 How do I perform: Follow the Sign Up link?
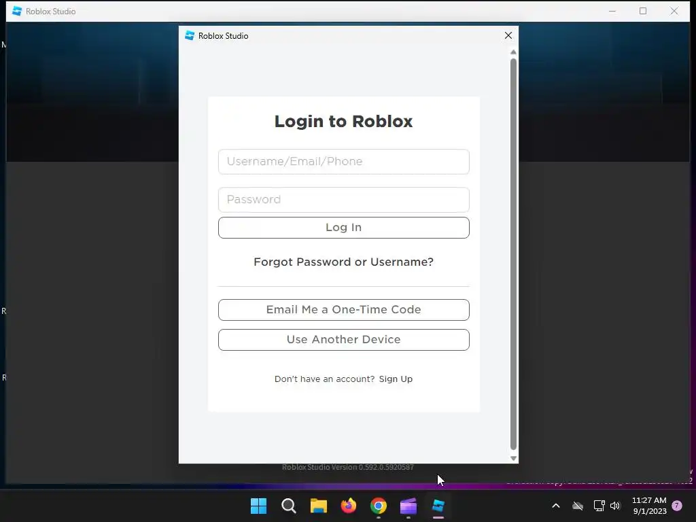coord(396,379)
